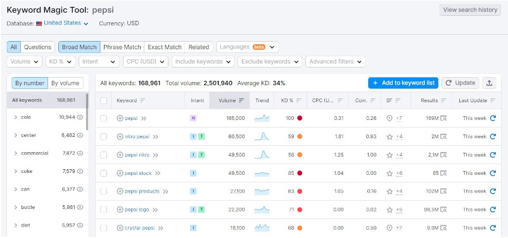The image size is (508, 238).
Task: Open the Languages beta dropdown
Action: (248, 47)
